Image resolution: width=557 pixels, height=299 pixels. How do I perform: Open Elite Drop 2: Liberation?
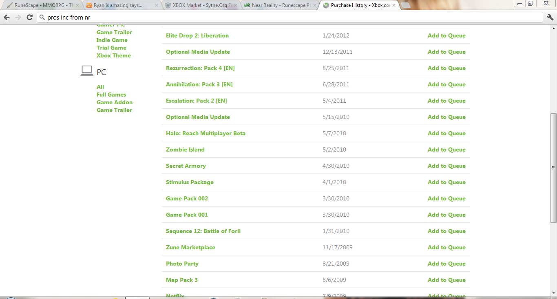coord(197,35)
